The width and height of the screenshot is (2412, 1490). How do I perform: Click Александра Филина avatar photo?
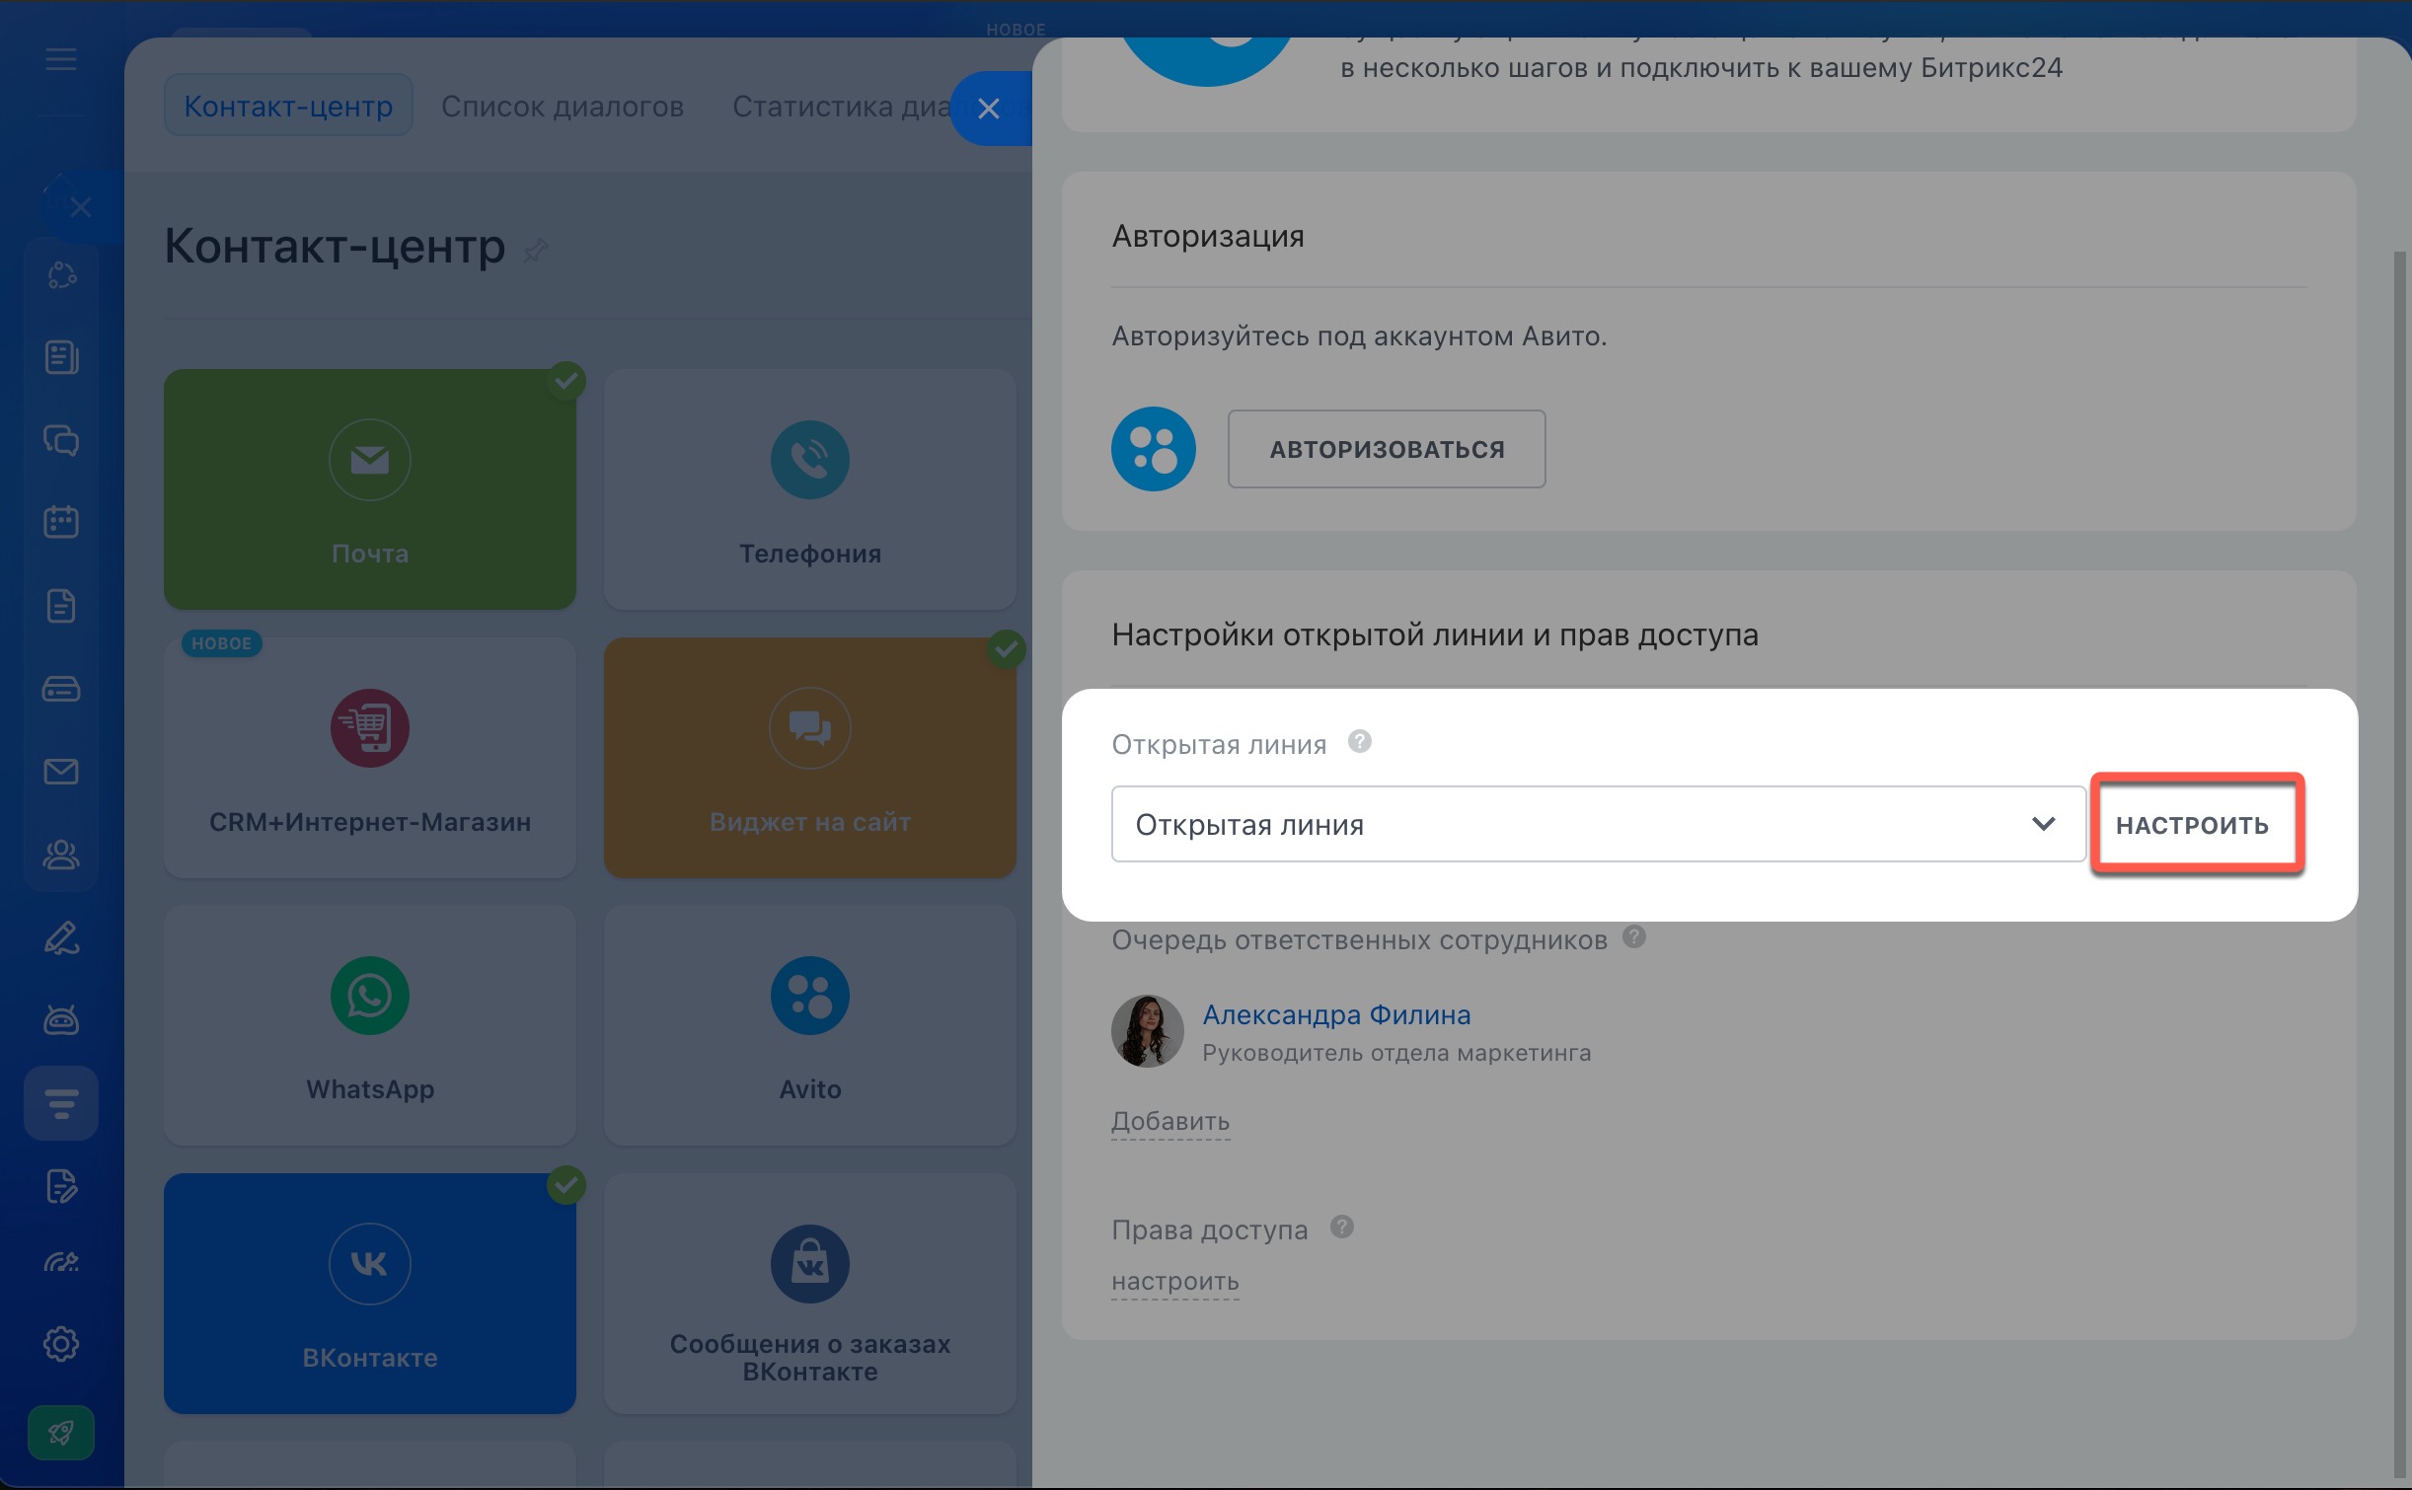[x=1148, y=1031]
